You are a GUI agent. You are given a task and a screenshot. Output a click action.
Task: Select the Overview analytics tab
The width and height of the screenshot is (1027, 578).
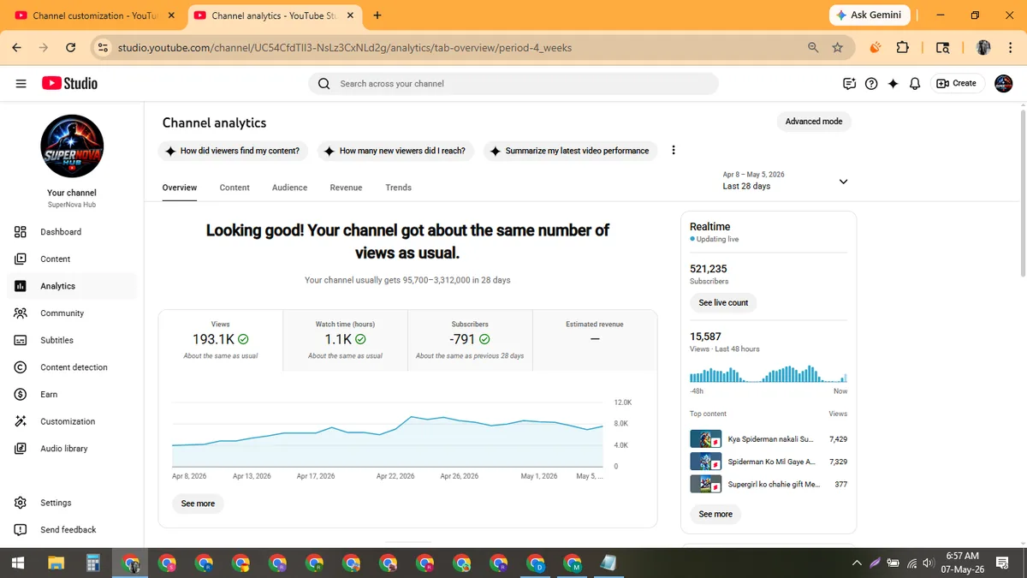pos(180,188)
